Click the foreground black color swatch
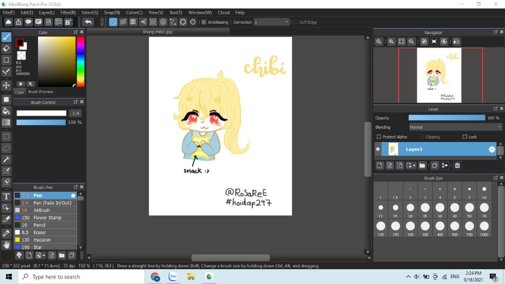 click(20, 42)
